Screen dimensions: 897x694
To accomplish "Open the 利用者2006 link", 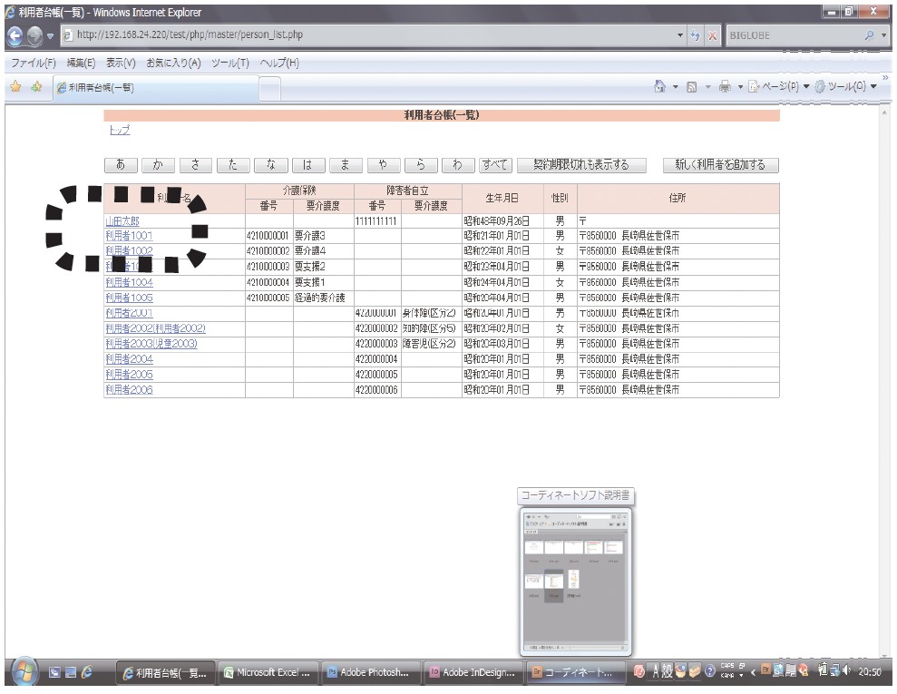I will click(130, 389).
